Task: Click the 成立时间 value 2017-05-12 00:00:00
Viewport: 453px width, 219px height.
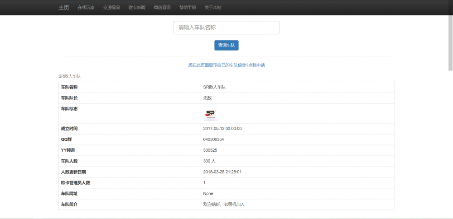Action: [x=222, y=129]
